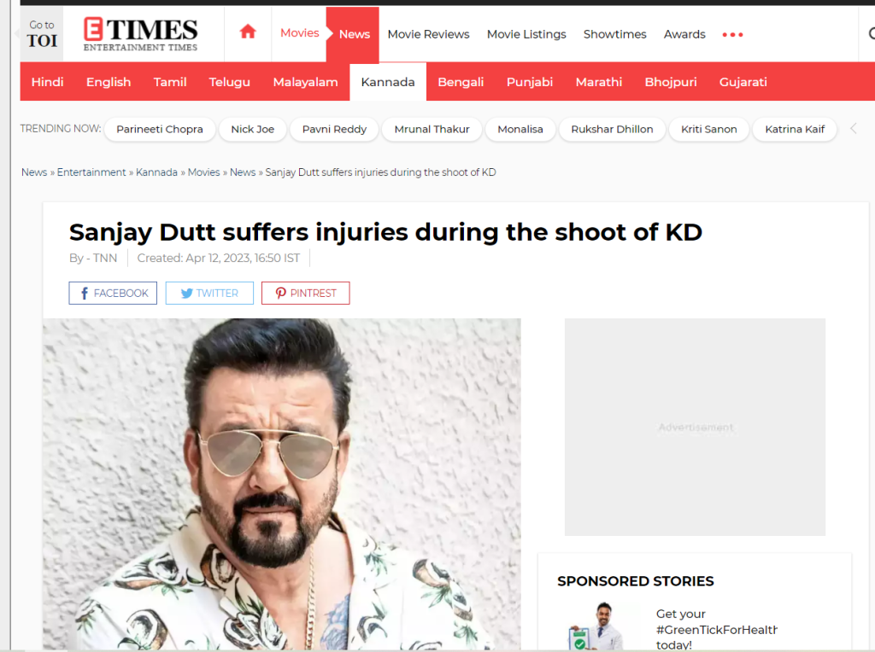Select the Malayalam language tab
Viewport: 875px width, 652px height.
[x=305, y=82]
